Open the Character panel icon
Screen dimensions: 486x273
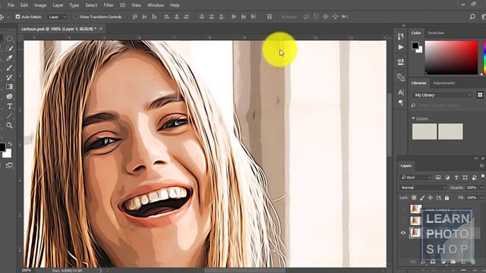pos(400,93)
